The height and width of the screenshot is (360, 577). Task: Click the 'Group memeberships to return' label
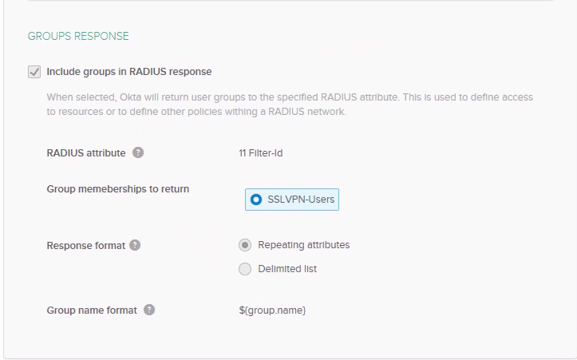click(x=118, y=189)
